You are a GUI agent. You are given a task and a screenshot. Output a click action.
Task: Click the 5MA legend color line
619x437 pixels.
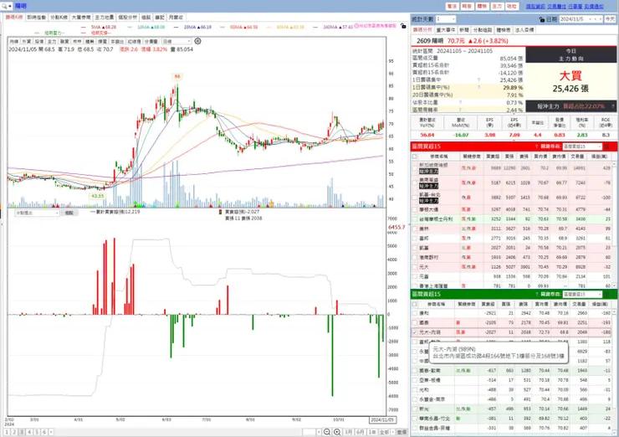pyautogui.click(x=84, y=28)
